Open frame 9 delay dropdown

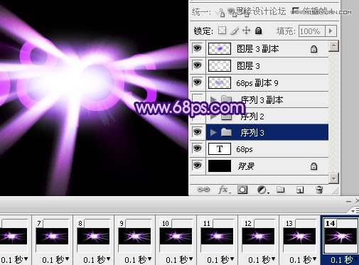tap(149, 259)
